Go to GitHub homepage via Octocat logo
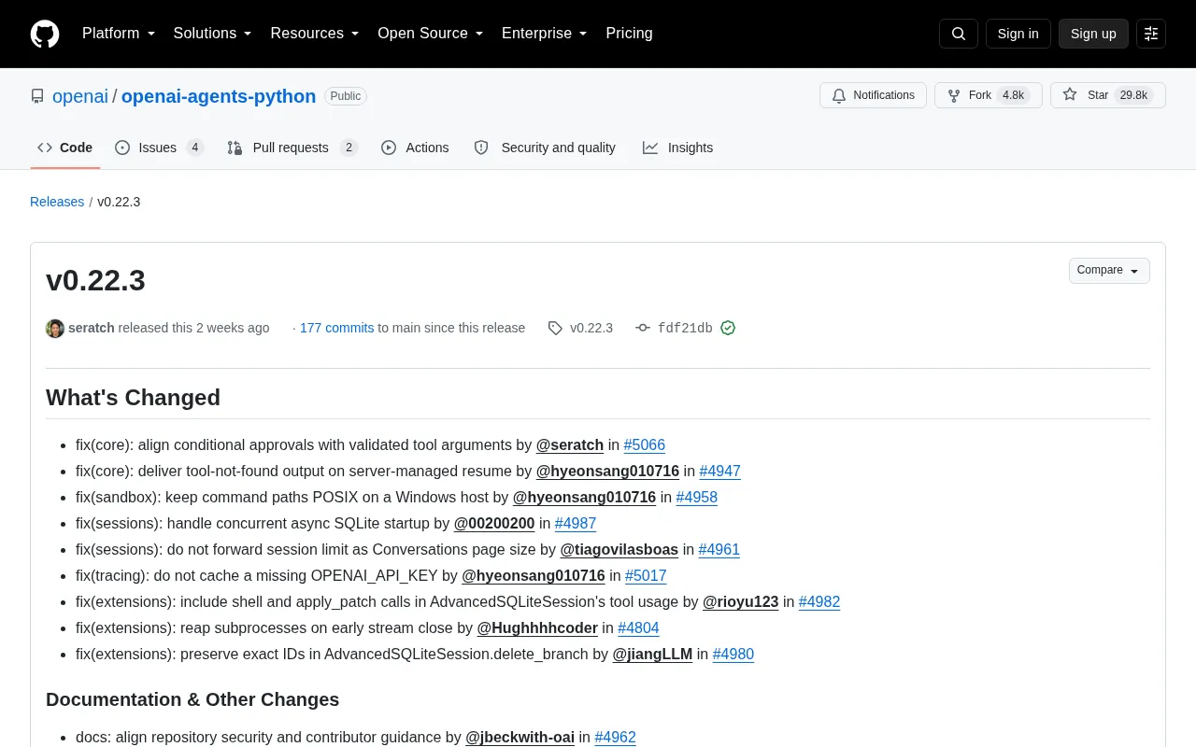The width and height of the screenshot is (1196, 747). pos(45,34)
